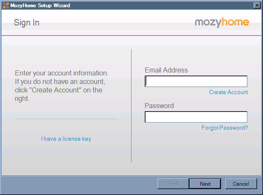This screenshot has height=195, width=263.
Task: Cancel the setup wizard
Action: (241, 184)
